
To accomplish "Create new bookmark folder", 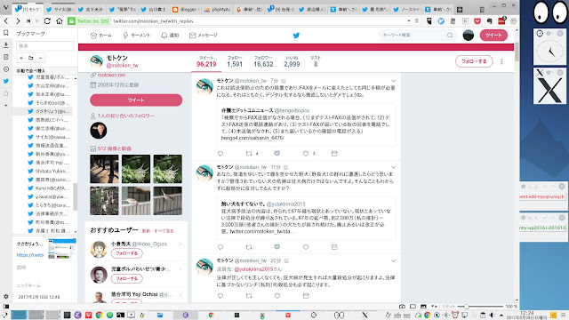I will point(31,58).
